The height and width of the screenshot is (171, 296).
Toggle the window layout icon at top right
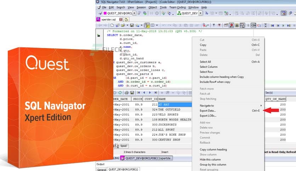(x=284, y=13)
